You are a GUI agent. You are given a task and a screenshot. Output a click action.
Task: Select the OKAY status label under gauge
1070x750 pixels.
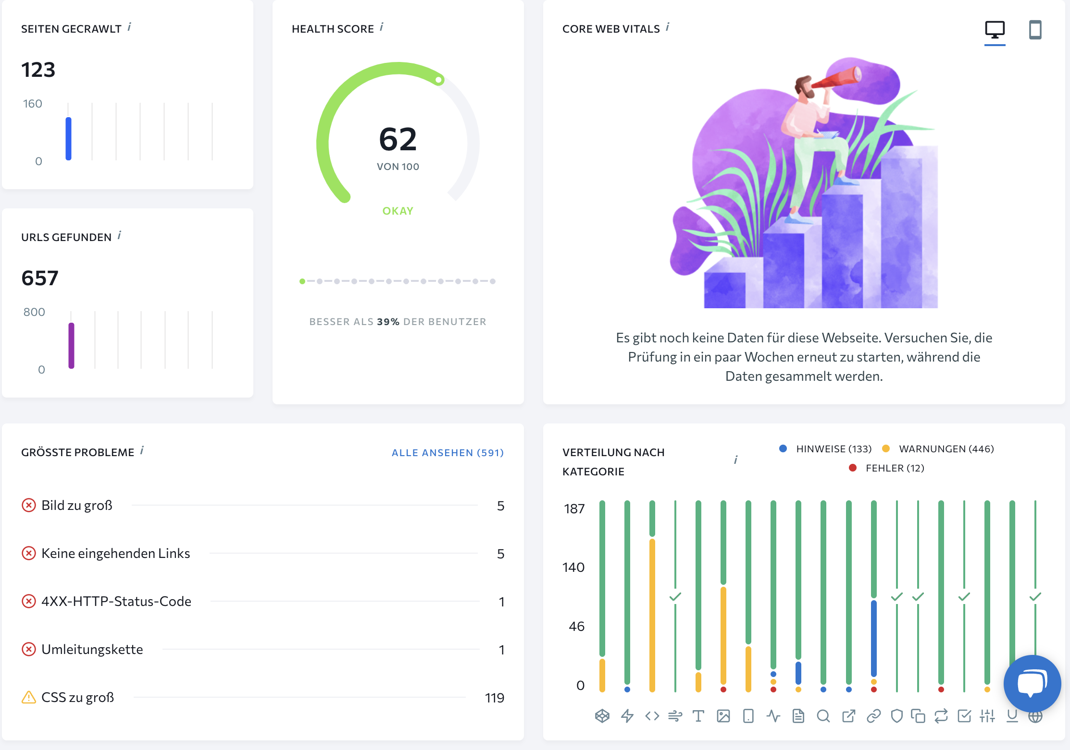click(398, 211)
